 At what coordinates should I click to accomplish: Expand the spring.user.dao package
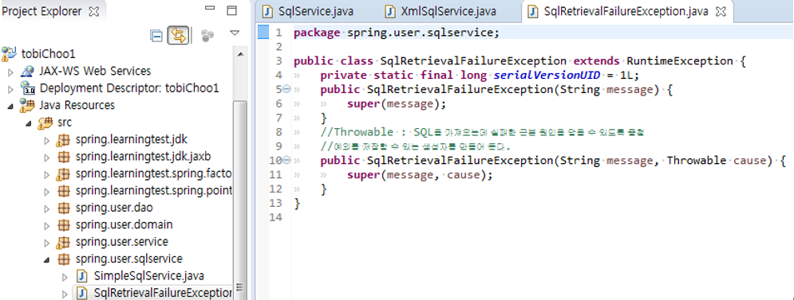tap(47, 208)
